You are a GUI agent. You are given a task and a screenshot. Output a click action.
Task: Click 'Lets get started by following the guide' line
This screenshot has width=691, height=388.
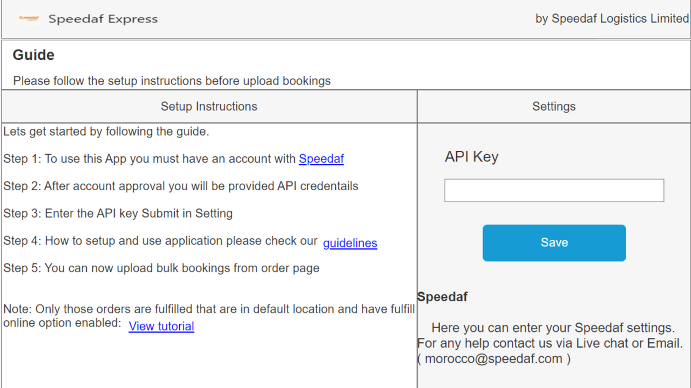point(106,131)
